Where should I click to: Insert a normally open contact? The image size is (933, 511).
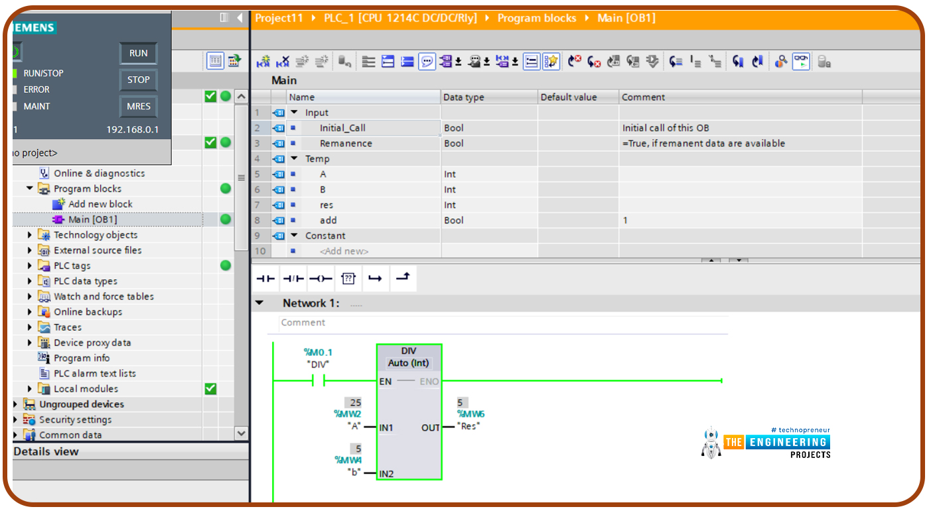coord(265,279)
